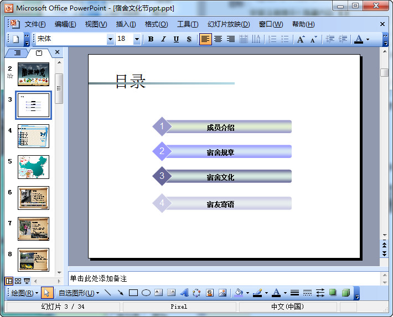
Task: Close the slide thumbnail pane
Action: (x=57, y=52)
